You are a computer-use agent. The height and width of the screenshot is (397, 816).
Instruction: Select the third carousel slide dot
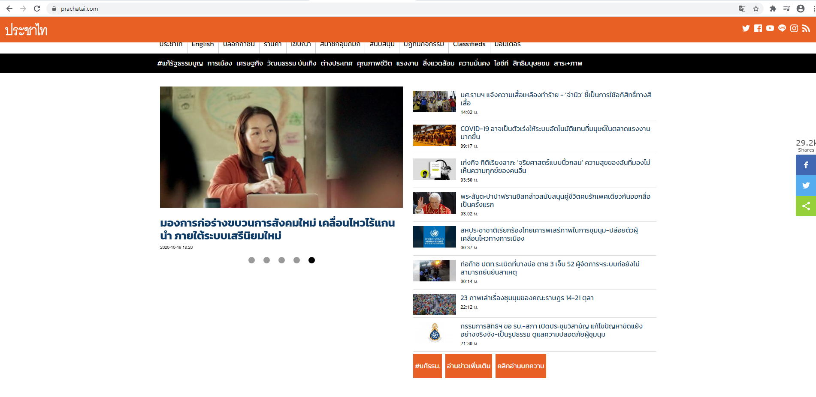pyautogui.click(x=281, y=260)
